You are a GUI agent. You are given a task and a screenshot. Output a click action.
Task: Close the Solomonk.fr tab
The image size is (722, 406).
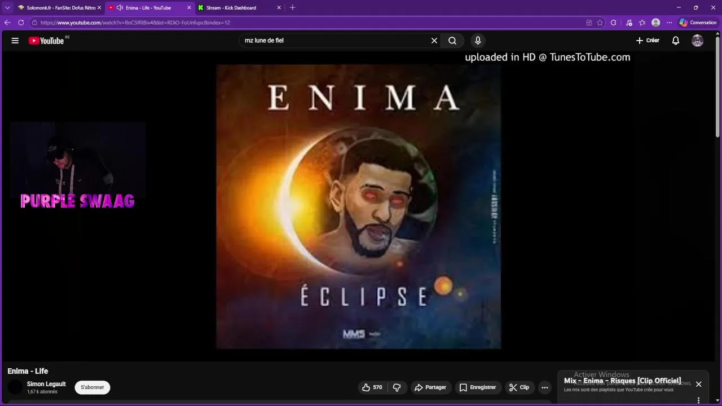pyautogui.click(x=99, y=8)
